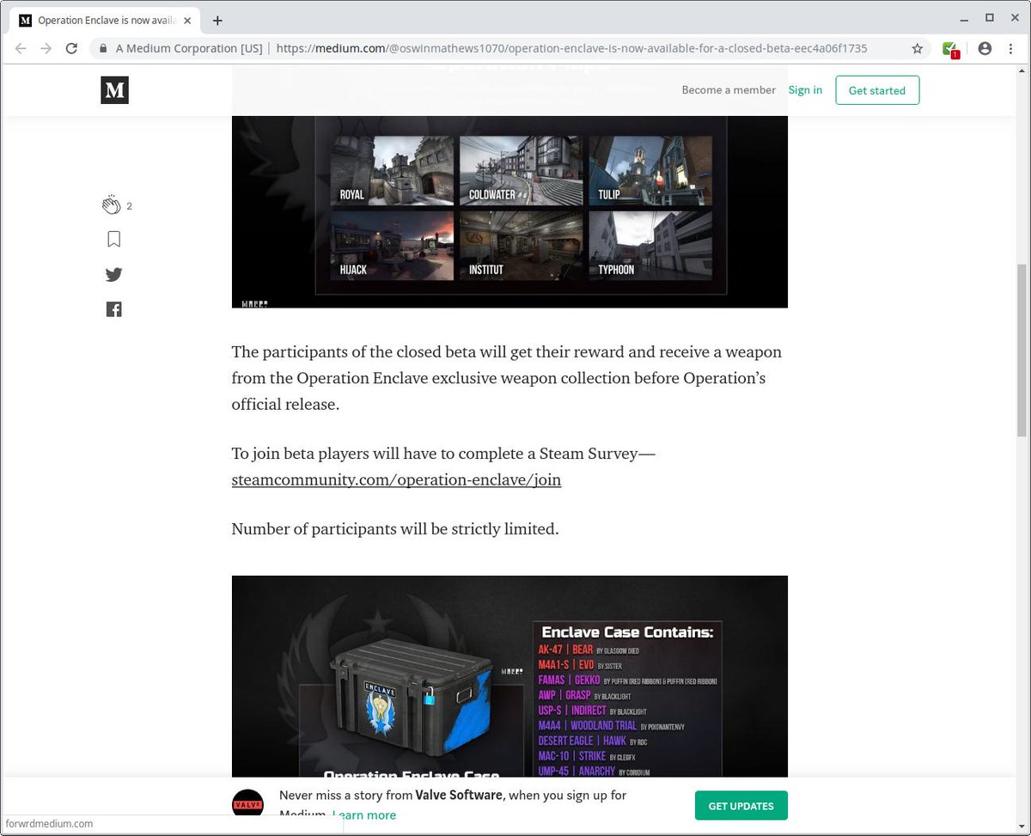Share the article on Facebook

click(113, 308)
